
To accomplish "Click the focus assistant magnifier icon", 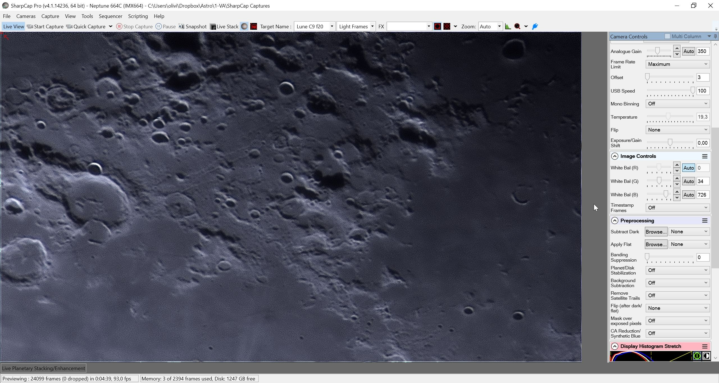I will pyautogui.click(x=517, y=26).
